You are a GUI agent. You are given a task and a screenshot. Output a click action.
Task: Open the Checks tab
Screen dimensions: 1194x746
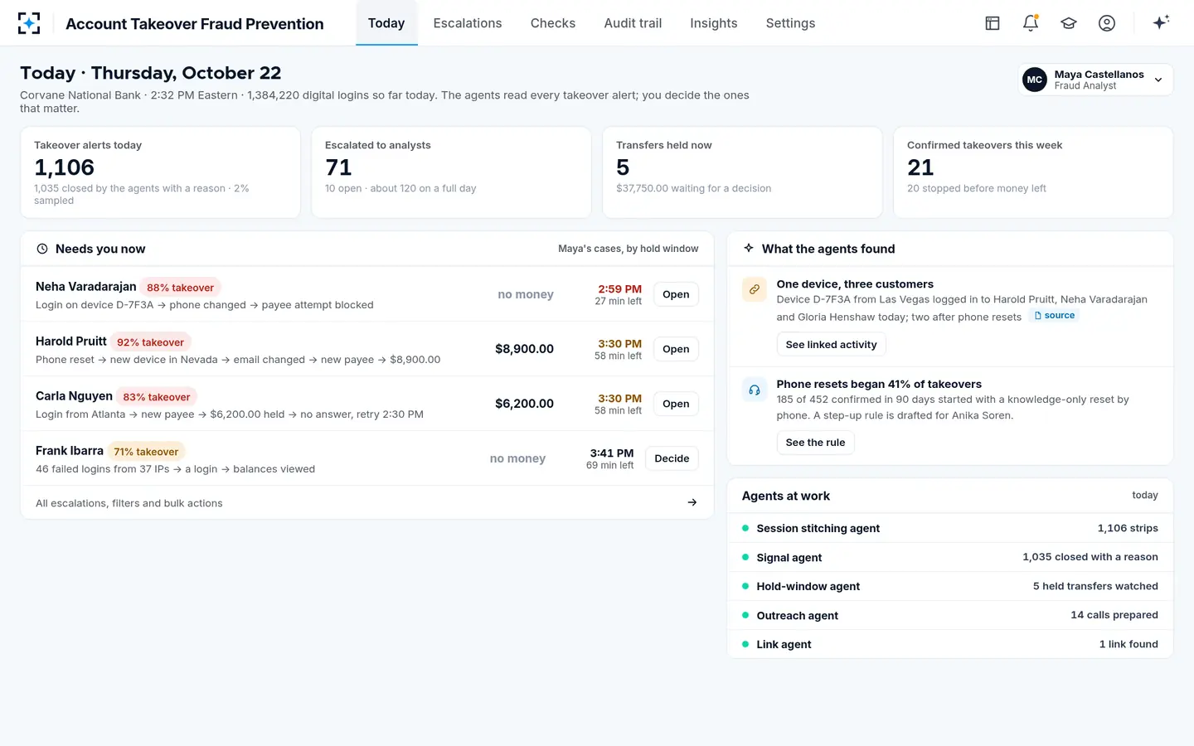click(553, 23)
